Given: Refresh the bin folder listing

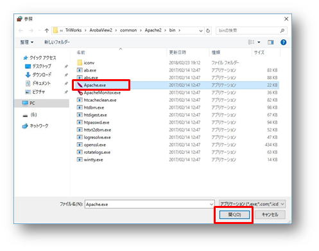Looking at the screenshot, I should (208, 31).
